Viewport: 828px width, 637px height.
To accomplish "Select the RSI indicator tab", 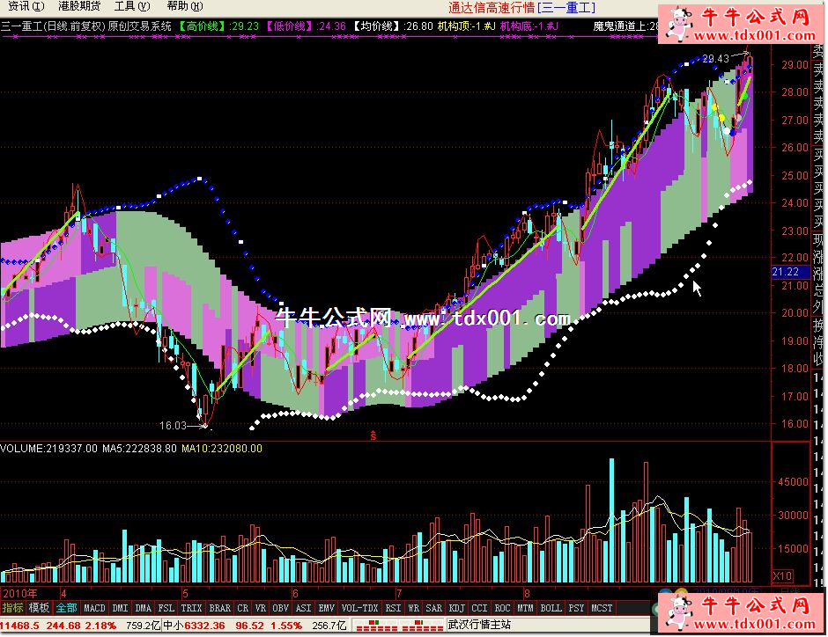I will tap(393, 608).
